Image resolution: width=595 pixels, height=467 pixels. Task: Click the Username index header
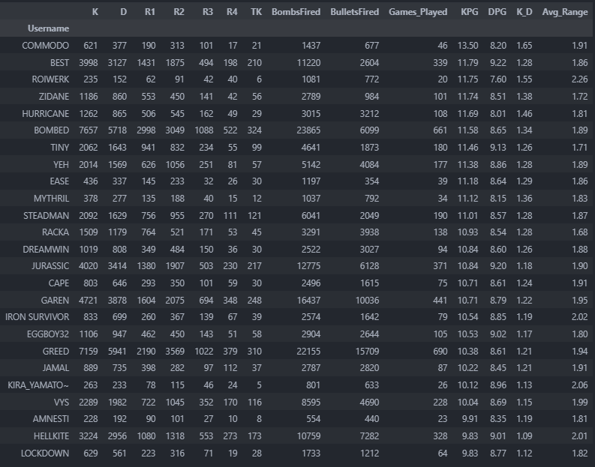(x=48, y=28)
